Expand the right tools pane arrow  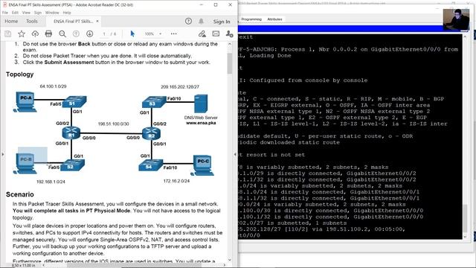click(235, 154)
